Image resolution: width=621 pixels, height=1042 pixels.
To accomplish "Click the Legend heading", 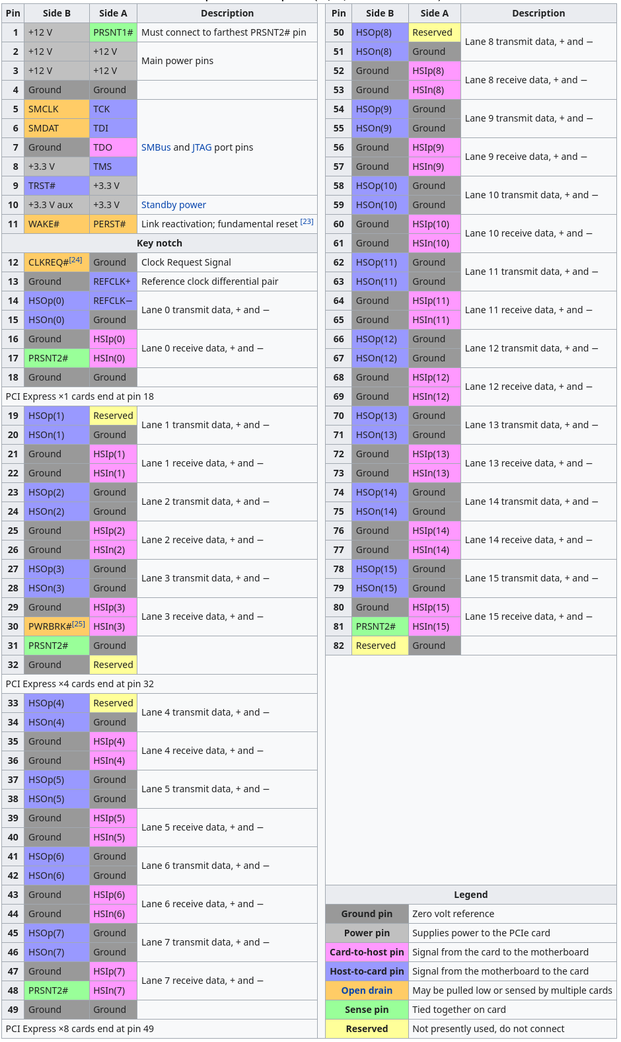I will click(470, 895).
